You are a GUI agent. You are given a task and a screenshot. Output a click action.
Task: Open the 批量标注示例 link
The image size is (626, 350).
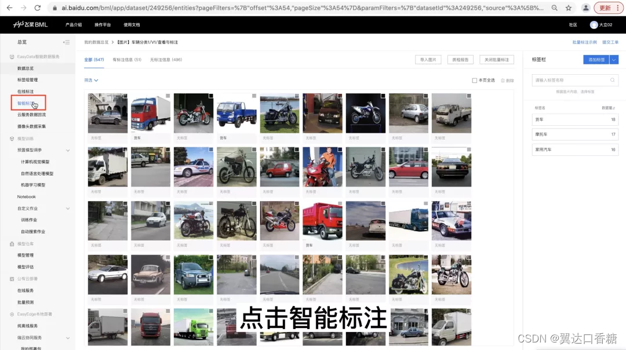[584, 42]
